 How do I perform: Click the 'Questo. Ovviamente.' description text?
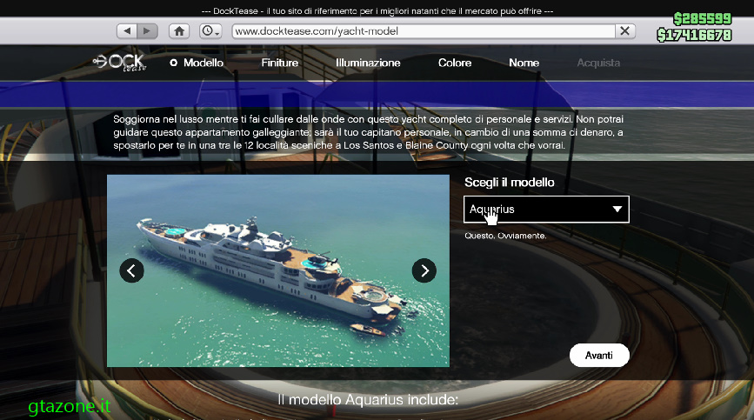(x=505, y=236)
